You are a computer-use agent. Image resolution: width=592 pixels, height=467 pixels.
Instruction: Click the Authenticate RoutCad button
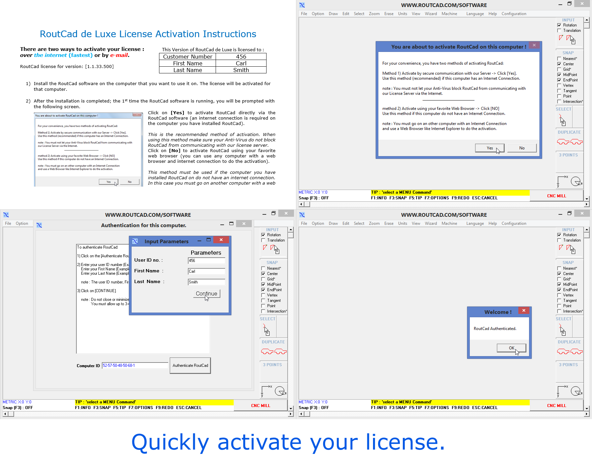click(190, 365)
